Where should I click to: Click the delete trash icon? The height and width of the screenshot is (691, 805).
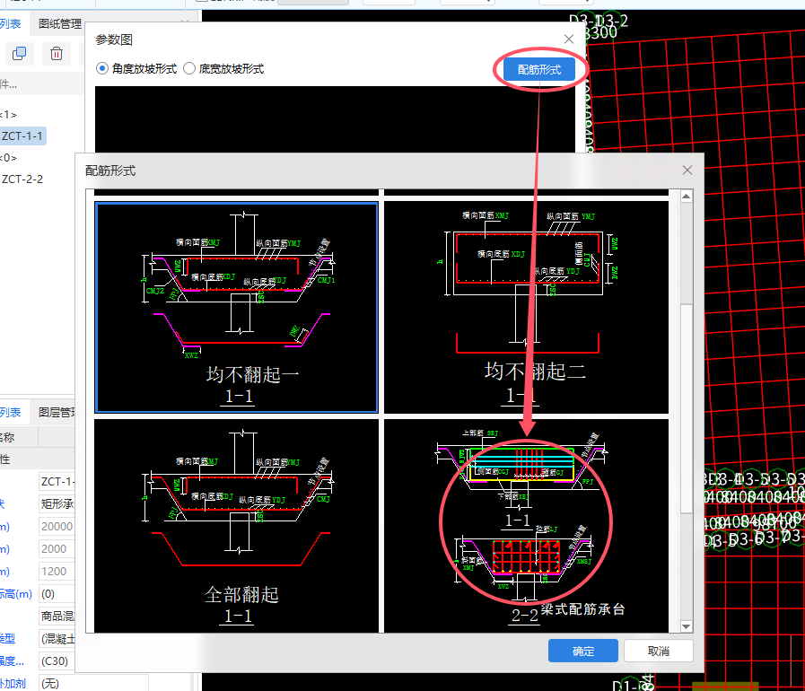click(x=57, y=53)
